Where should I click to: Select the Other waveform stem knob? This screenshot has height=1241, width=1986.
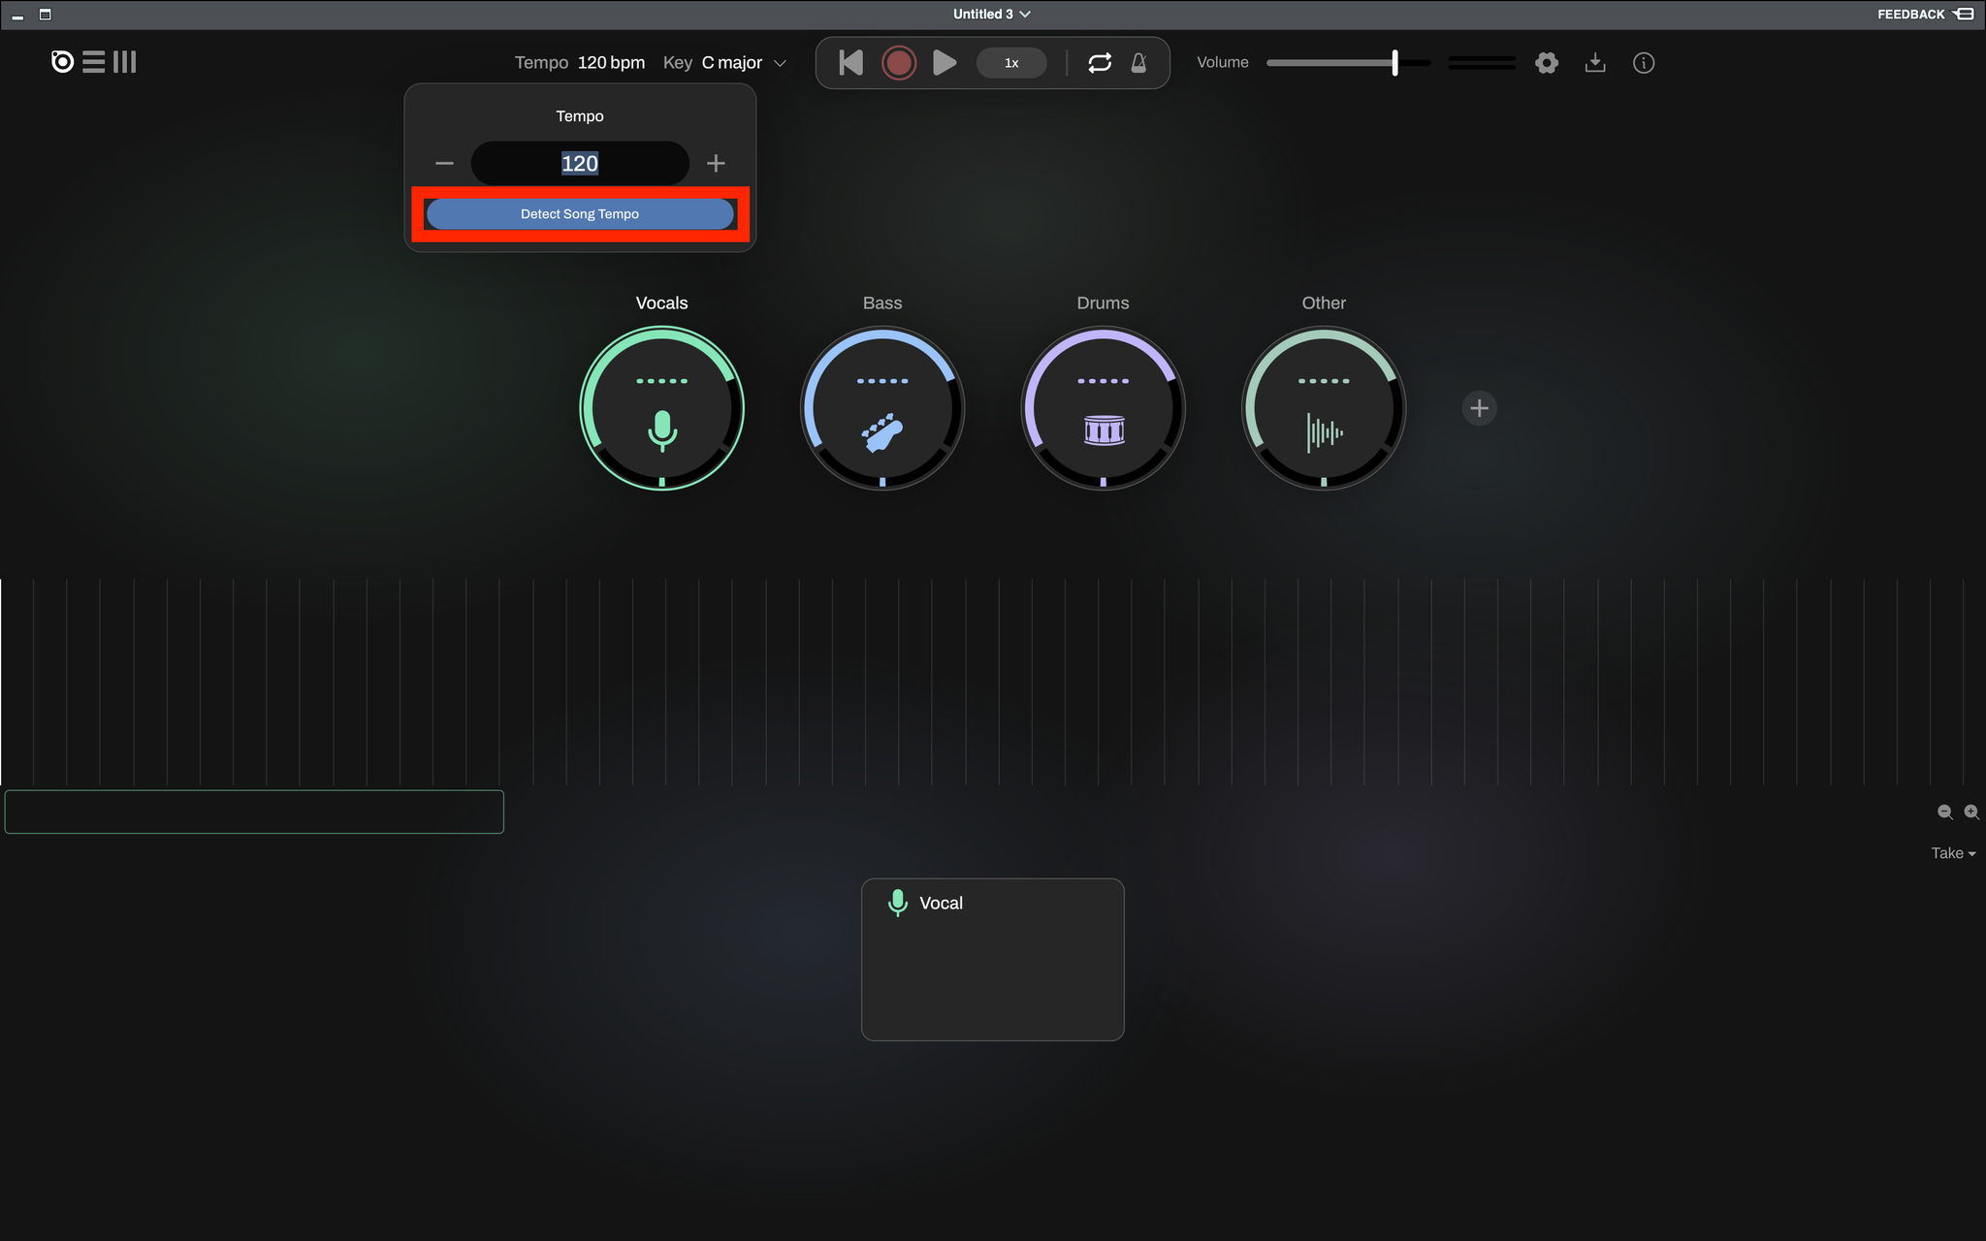click(x=1324, y=408)
